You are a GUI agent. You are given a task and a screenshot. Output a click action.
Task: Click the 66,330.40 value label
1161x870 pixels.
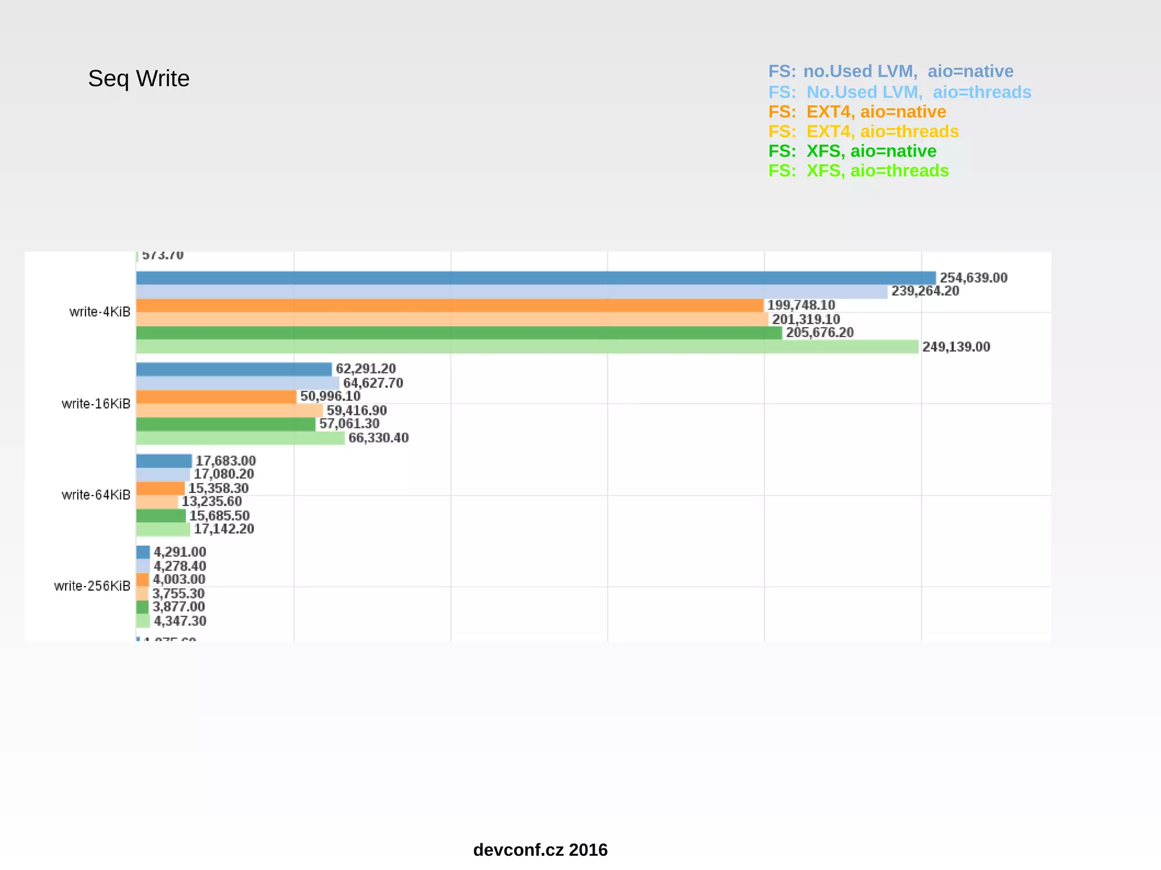pyautogui.click(x=378, y=438)
